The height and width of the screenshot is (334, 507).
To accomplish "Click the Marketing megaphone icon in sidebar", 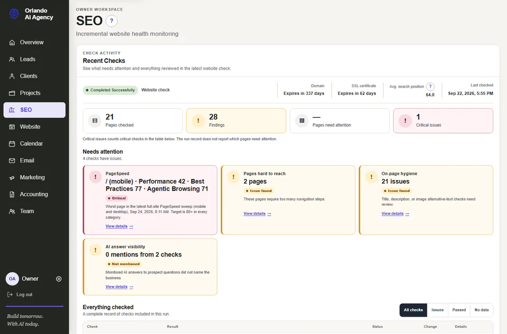I will coord(12,178).
